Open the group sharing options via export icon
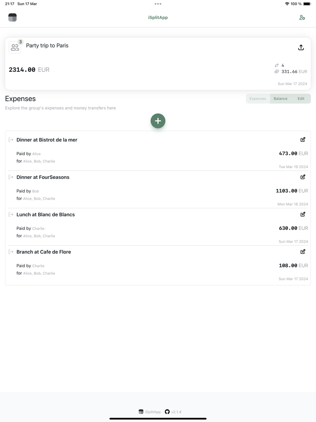 point(301,47)
